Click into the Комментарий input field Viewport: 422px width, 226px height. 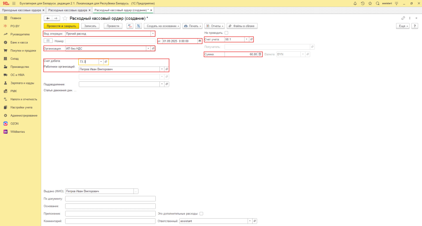110,221
